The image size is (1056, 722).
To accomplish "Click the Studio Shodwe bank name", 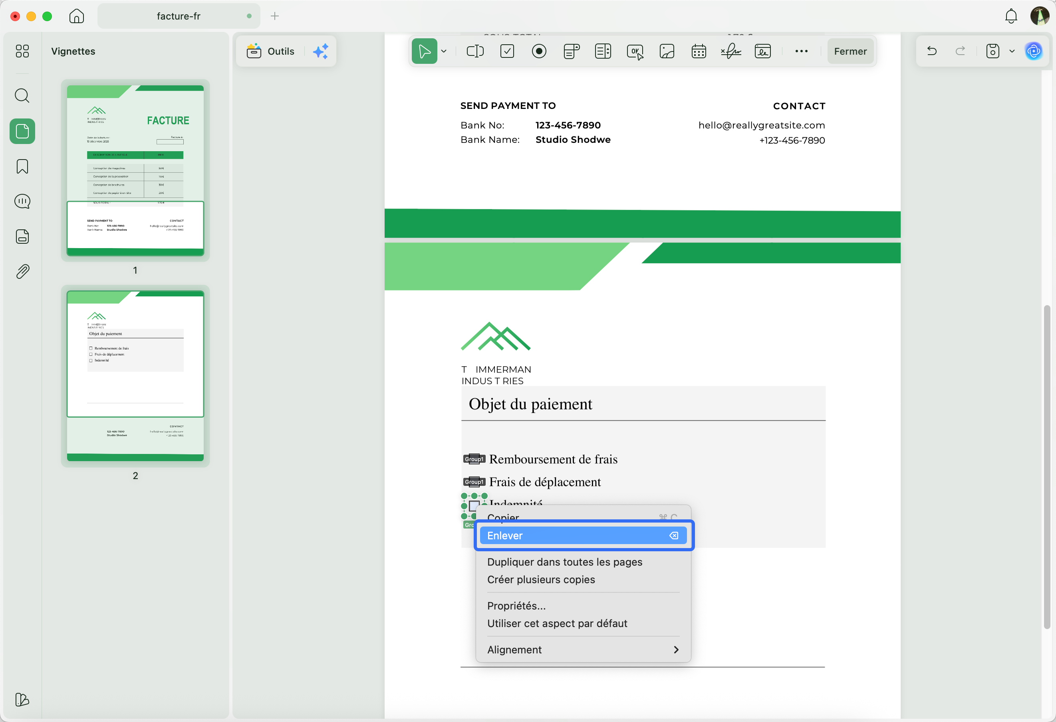I will point(573,140).
